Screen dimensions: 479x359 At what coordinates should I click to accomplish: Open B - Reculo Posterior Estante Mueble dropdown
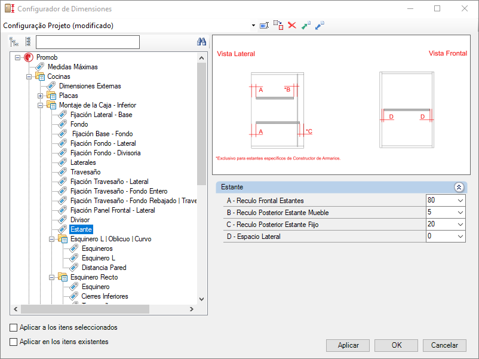460,213
